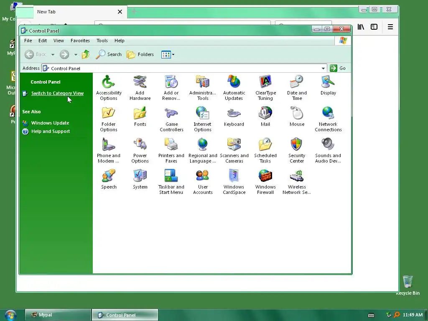The height and width of the screenshot is (321, 428).
Task: Switch to Mypal taskbar button
Action: point(58,315)
